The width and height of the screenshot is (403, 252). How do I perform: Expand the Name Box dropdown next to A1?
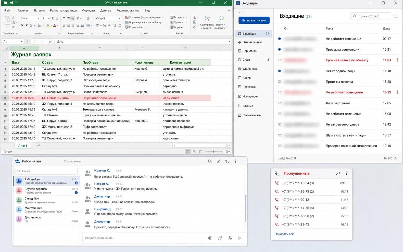[x=22, y=42]
